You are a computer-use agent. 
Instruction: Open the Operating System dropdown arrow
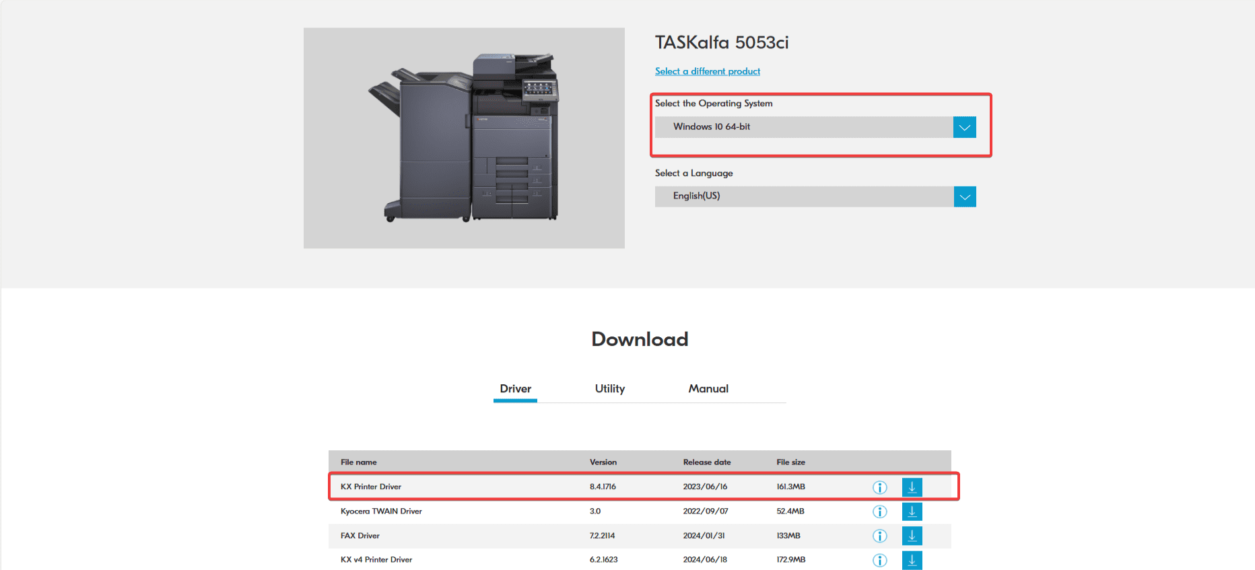click(x=964, y=127)
